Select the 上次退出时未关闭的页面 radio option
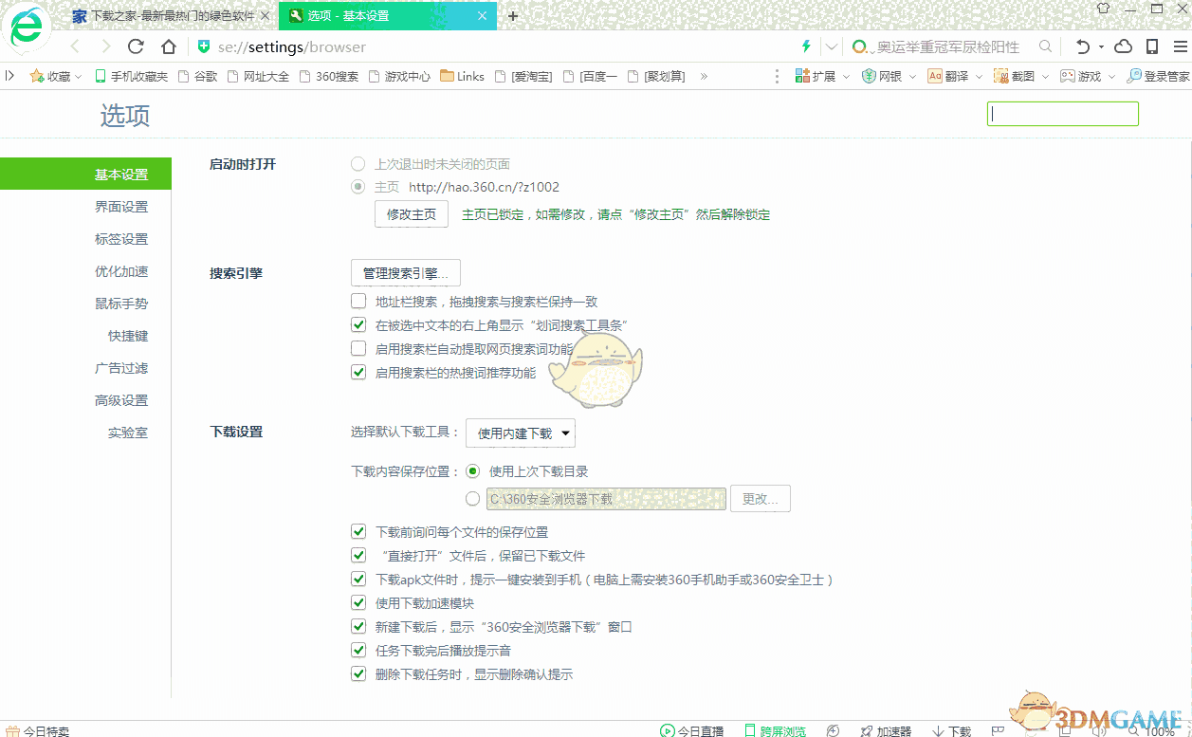The height and width of the screenshot is (737, 1192). pos(358,163)
